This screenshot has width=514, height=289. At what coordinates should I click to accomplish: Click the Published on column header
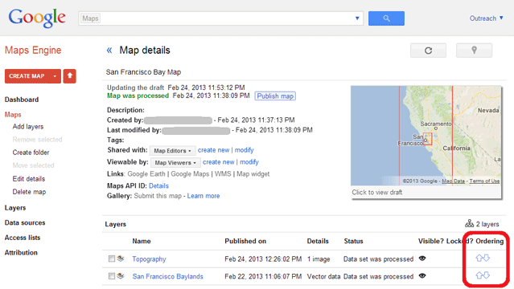coord(245,241)
